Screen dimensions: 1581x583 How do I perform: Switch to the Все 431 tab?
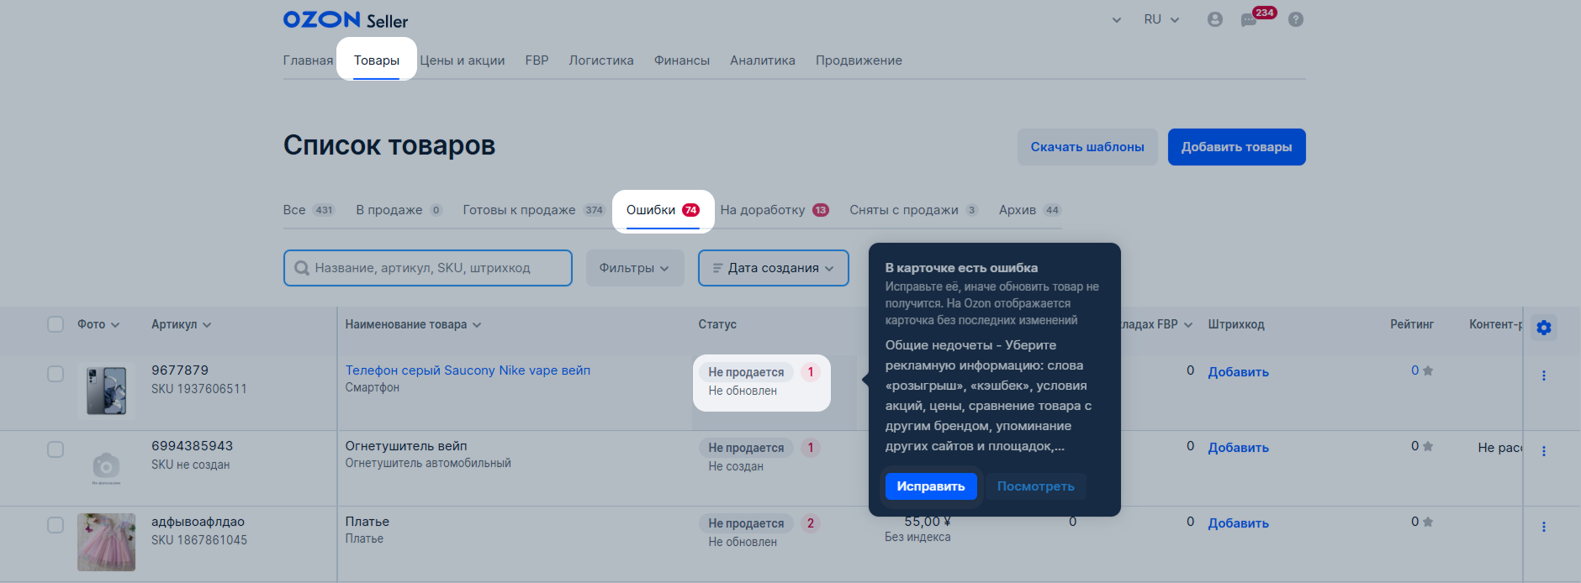pyautogui.click(x=309, y=210)
